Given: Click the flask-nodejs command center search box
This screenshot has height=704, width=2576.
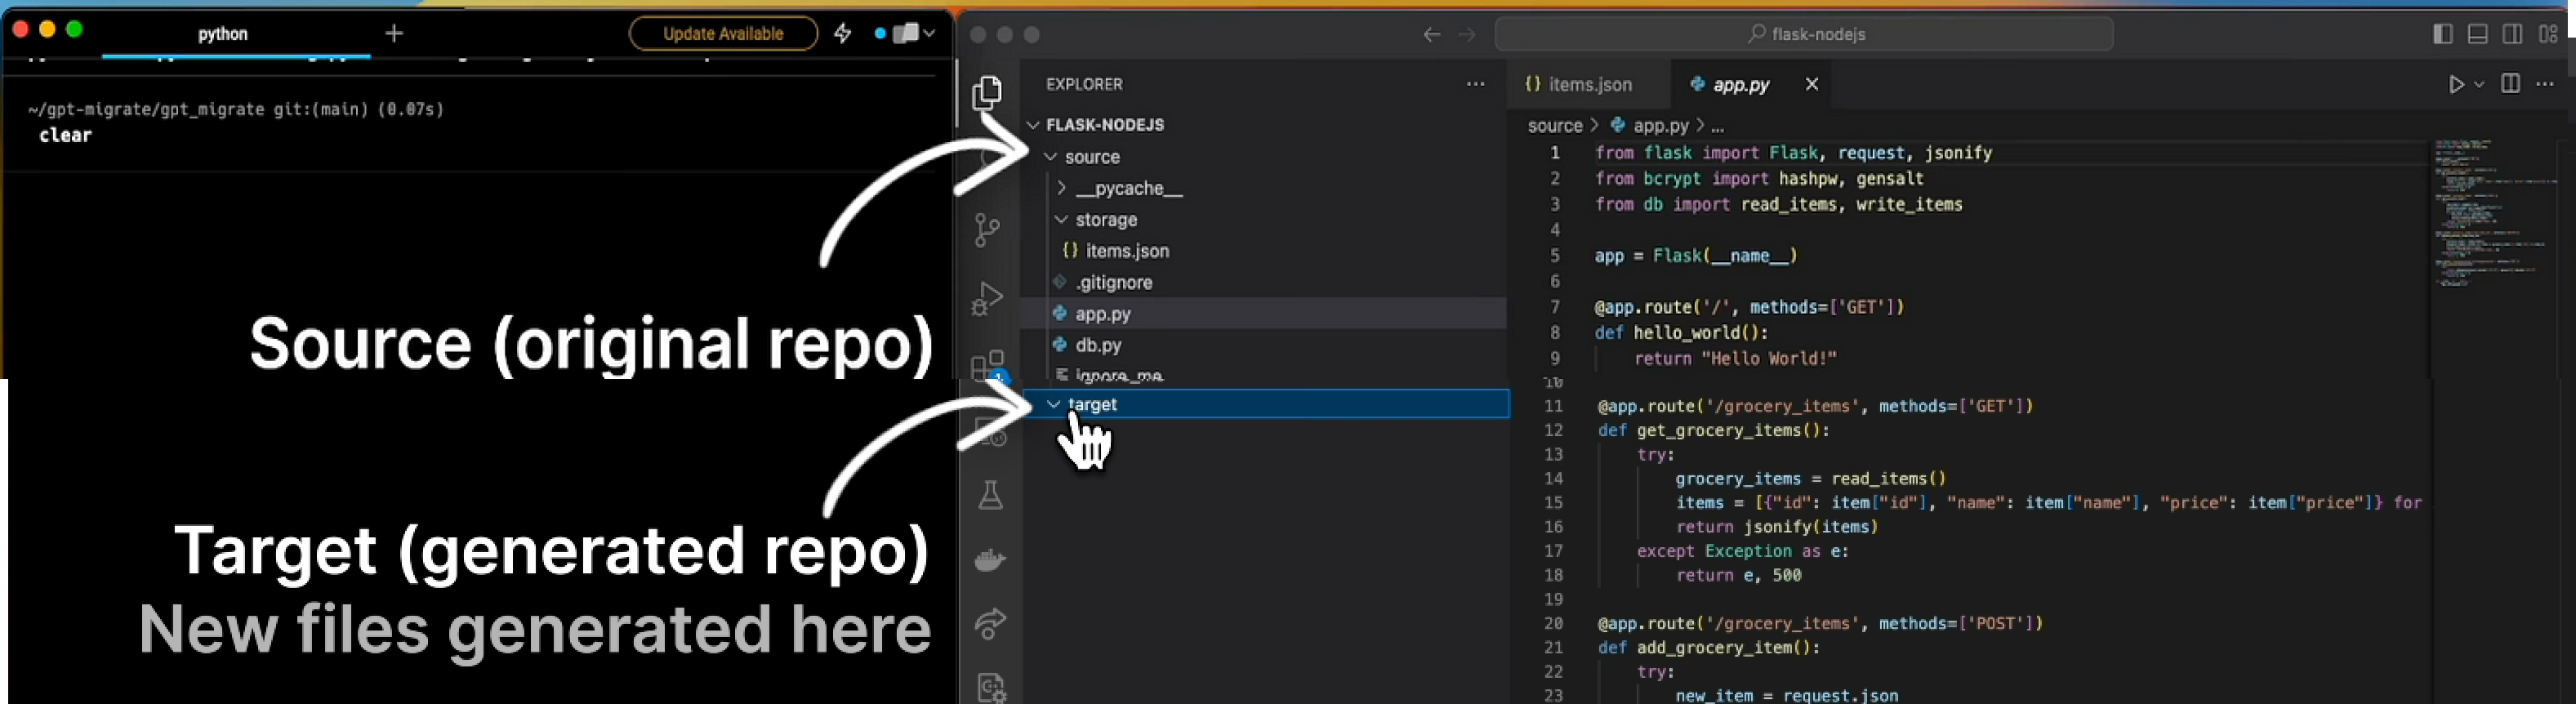Looking at the screenshot, I should coord(1804,34).
